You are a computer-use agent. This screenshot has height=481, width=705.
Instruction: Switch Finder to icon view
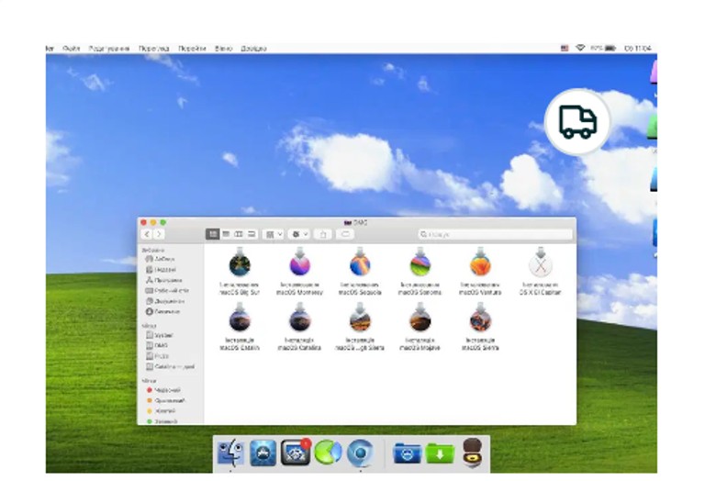click(x=213, y=234)
